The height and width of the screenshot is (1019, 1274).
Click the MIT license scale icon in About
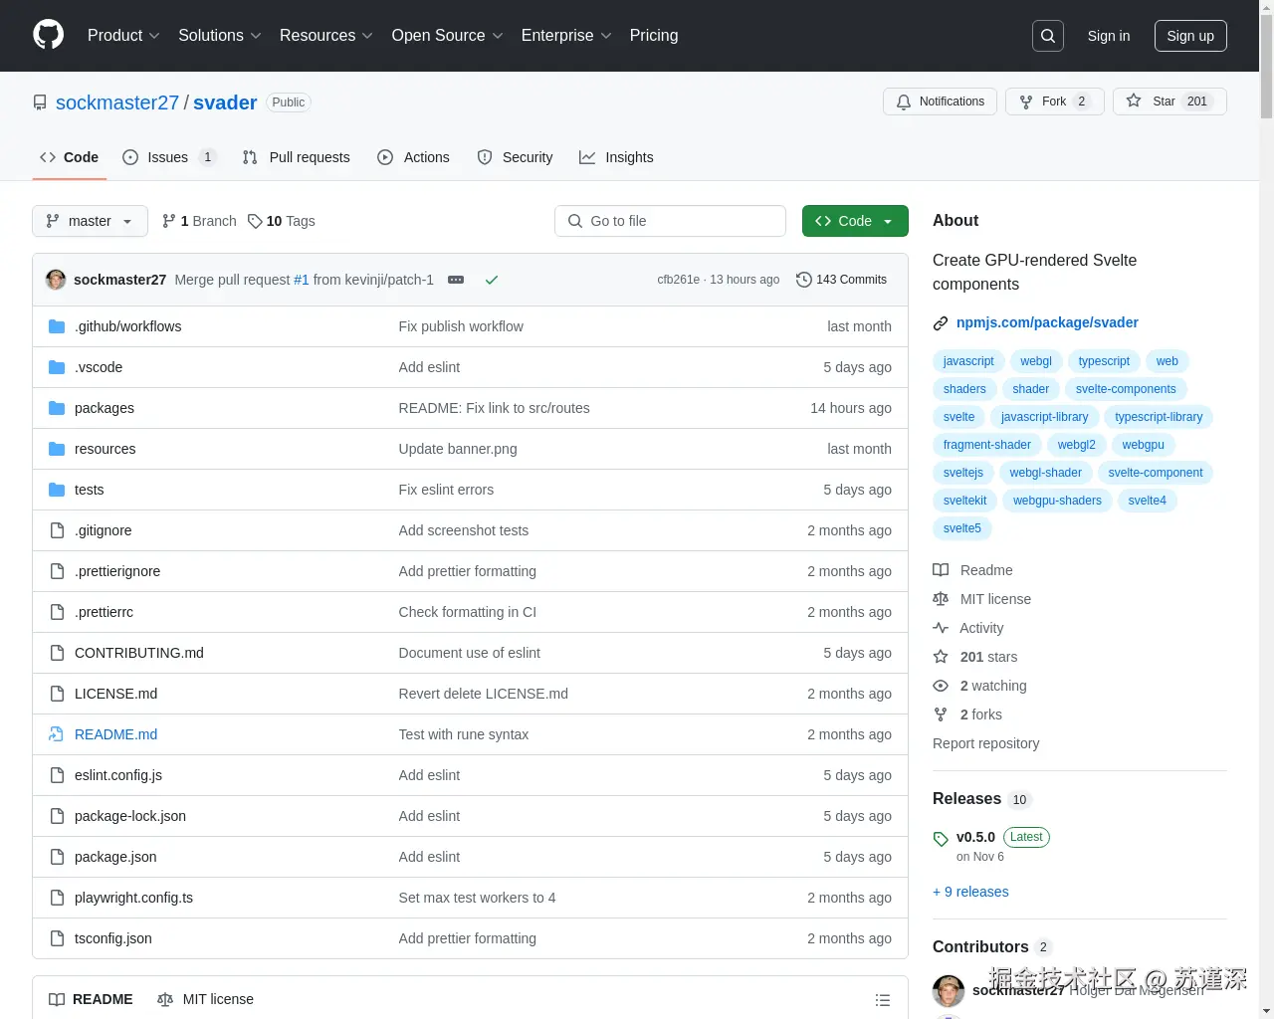[x=941, y=599]
